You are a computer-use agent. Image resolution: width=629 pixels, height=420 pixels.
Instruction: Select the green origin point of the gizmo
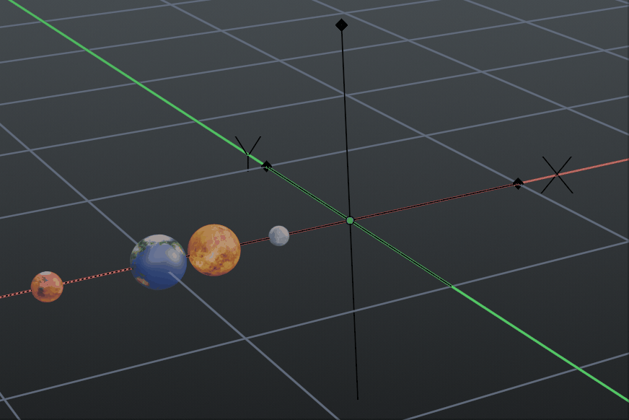[349, 219]
